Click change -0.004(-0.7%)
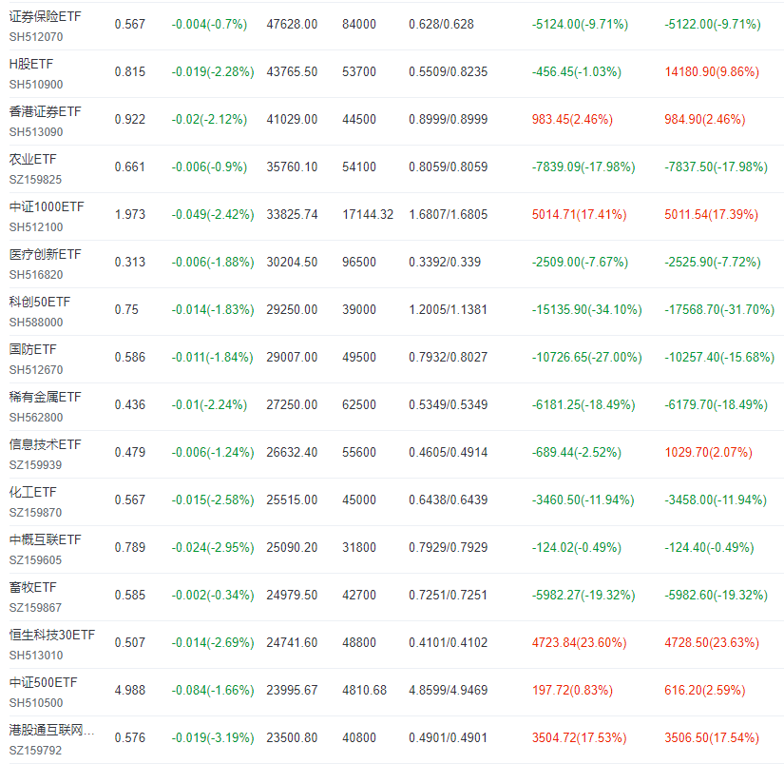784x764 pixels. (209, 25)
